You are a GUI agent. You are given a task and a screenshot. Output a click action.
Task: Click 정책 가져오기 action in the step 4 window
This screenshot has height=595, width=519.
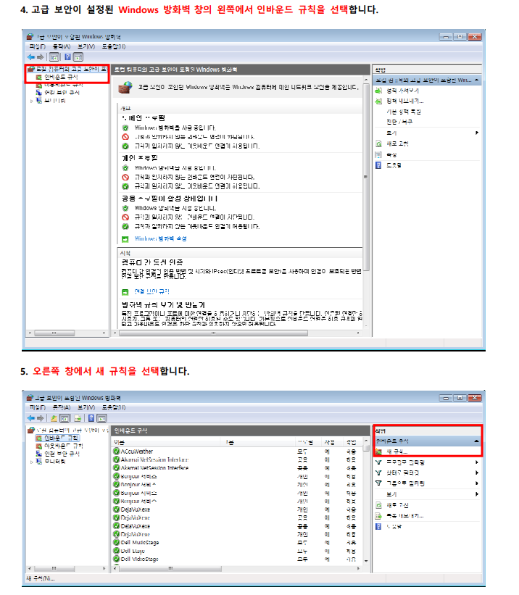[x=403, y=91]
